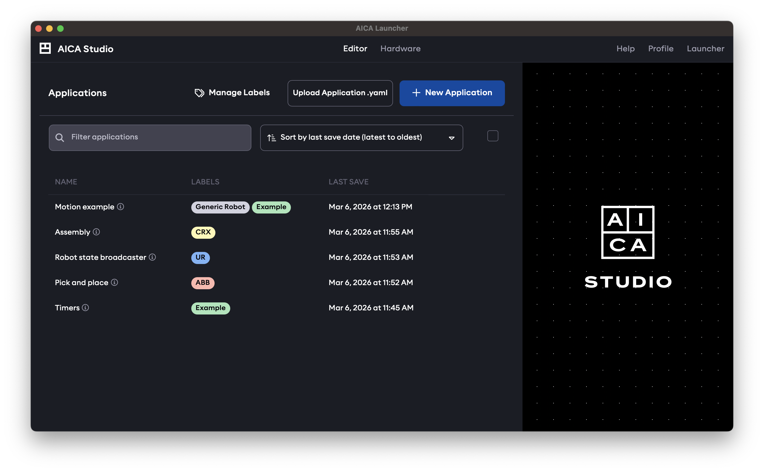Open the sort by last save date dropdown
This screenshot has width=764, height=472.
pos(361,137)
